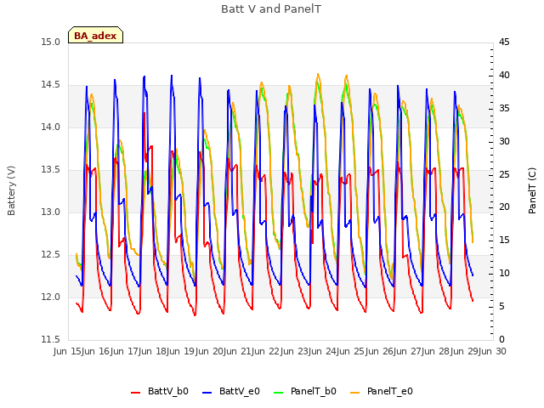The image size is (544, 408).
Task: Click the Jun 21 date label
Action: [238, 351]
